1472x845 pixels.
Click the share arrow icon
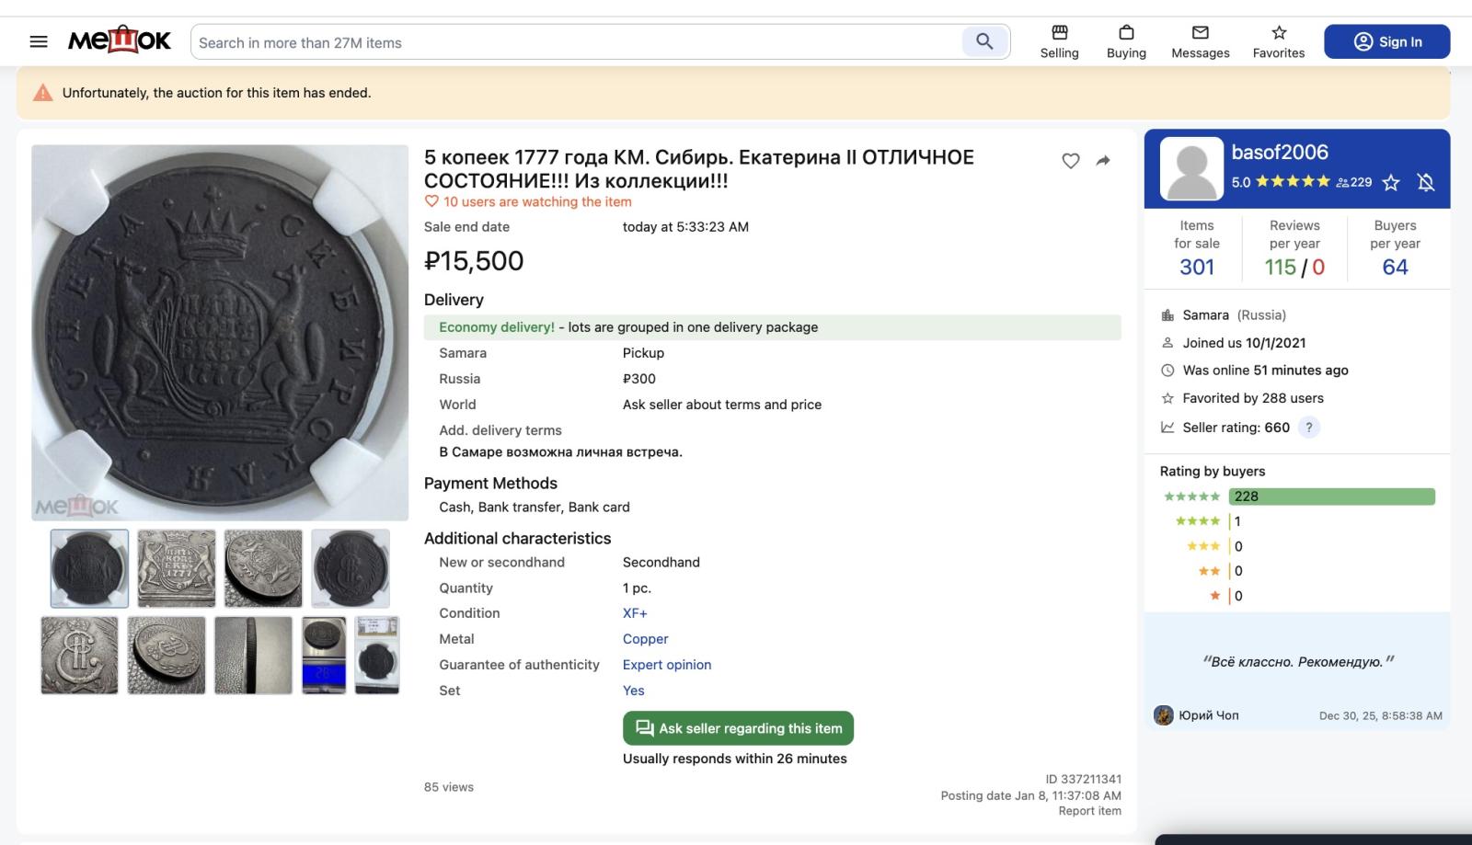click(x=1103, y=161)
